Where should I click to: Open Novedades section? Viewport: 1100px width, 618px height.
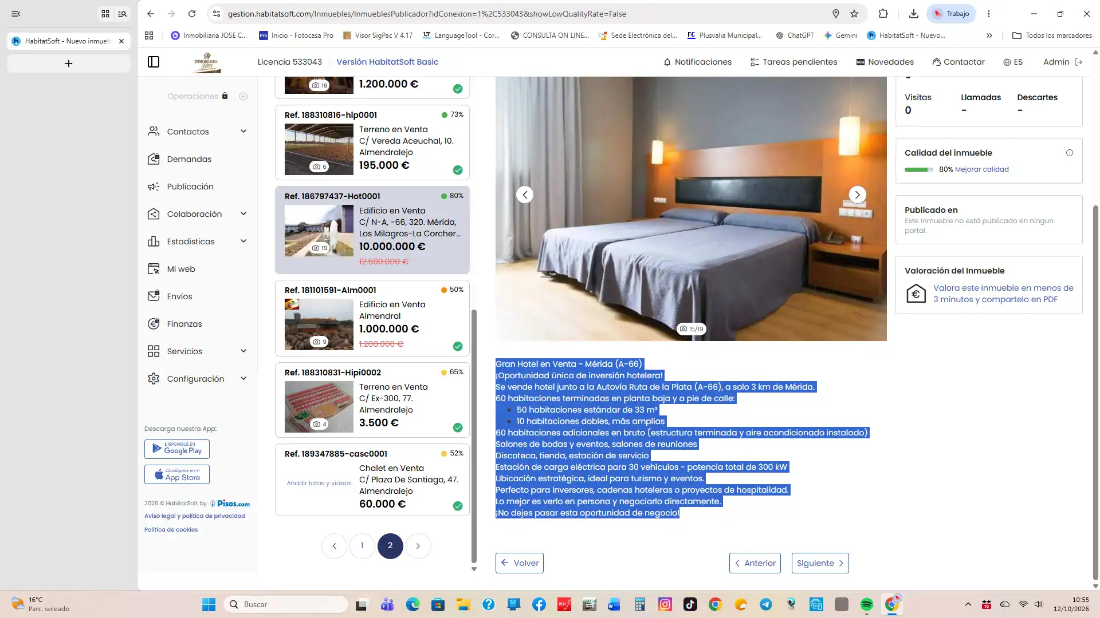pos(885,62)
